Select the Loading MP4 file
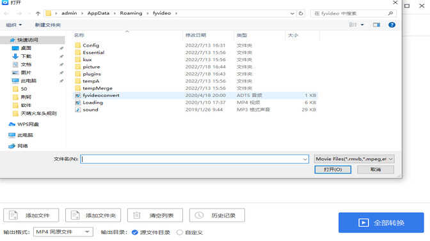The image size is (430, 241). pos(93,103)
